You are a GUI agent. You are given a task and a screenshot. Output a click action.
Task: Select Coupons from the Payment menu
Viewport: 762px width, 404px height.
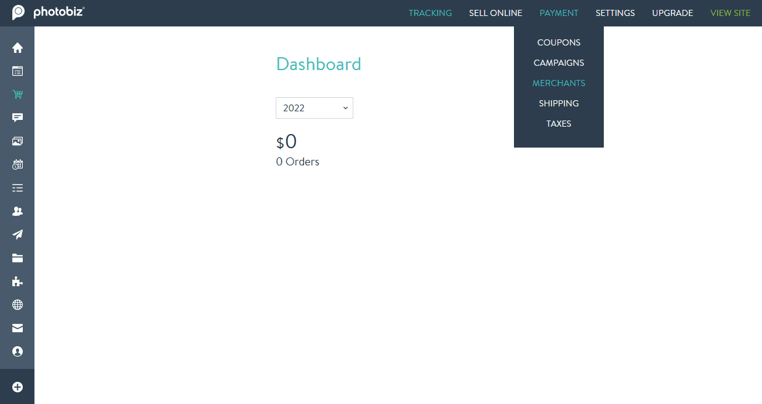click(x=558, y=42)
